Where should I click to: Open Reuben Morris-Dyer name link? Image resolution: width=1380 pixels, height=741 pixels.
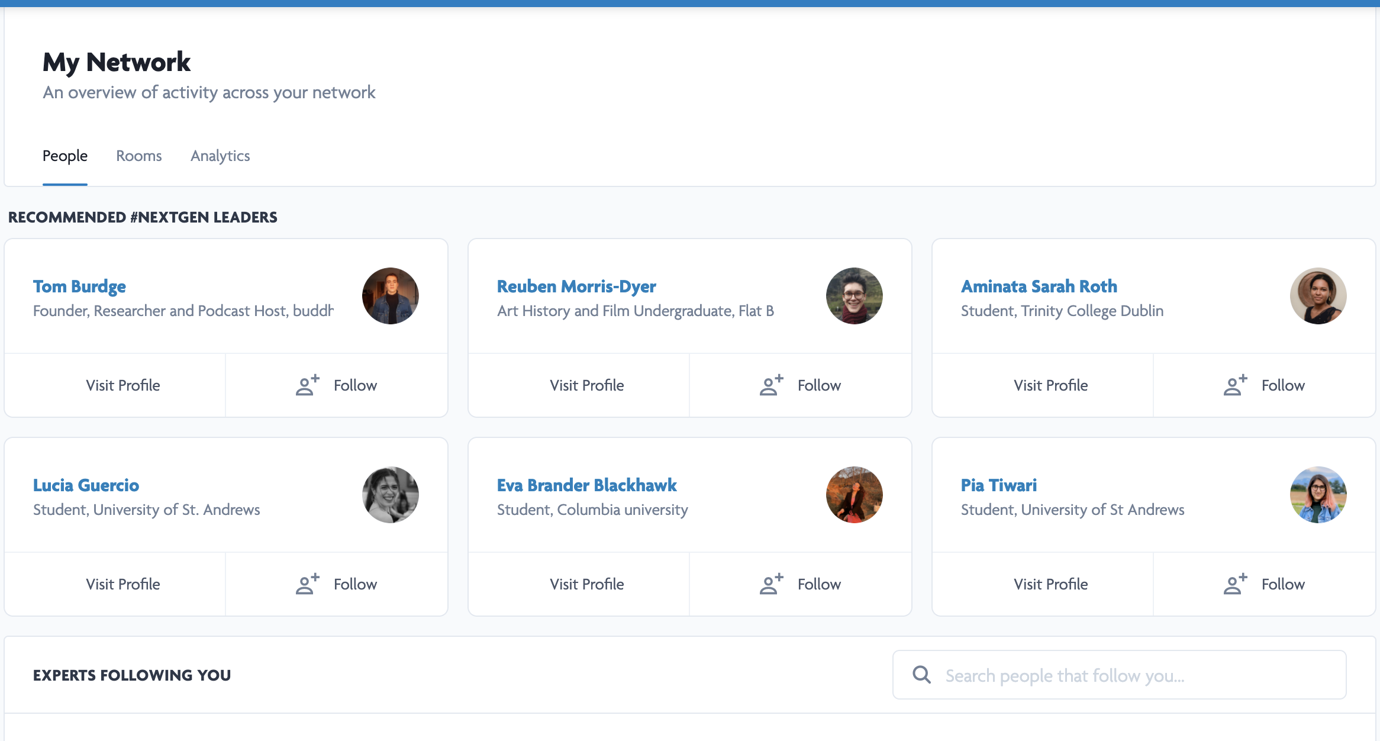coord(576,286)
